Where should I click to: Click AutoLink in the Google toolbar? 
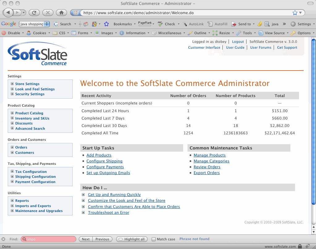[193, 24]
